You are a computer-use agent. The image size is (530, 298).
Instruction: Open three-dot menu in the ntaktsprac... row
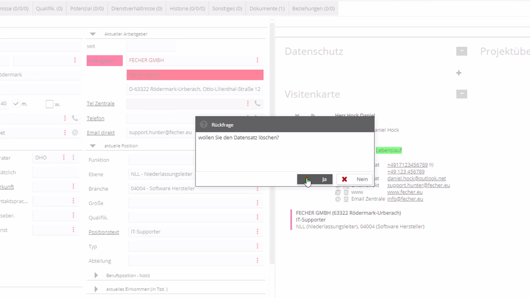(x=73, y=201)
